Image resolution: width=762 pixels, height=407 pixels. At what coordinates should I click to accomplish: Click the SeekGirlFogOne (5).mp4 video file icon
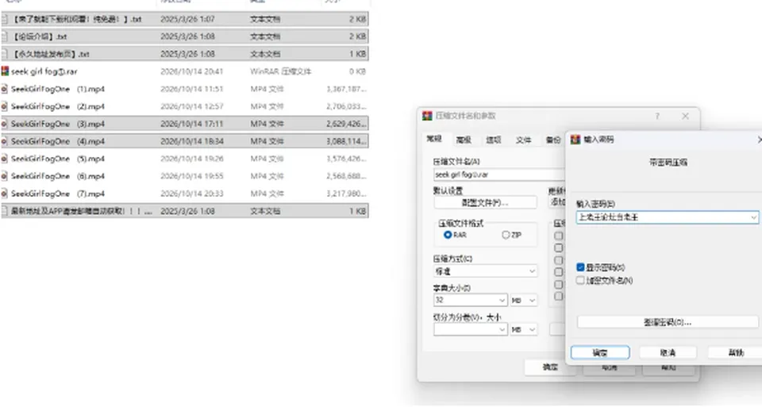pos(5,159)
